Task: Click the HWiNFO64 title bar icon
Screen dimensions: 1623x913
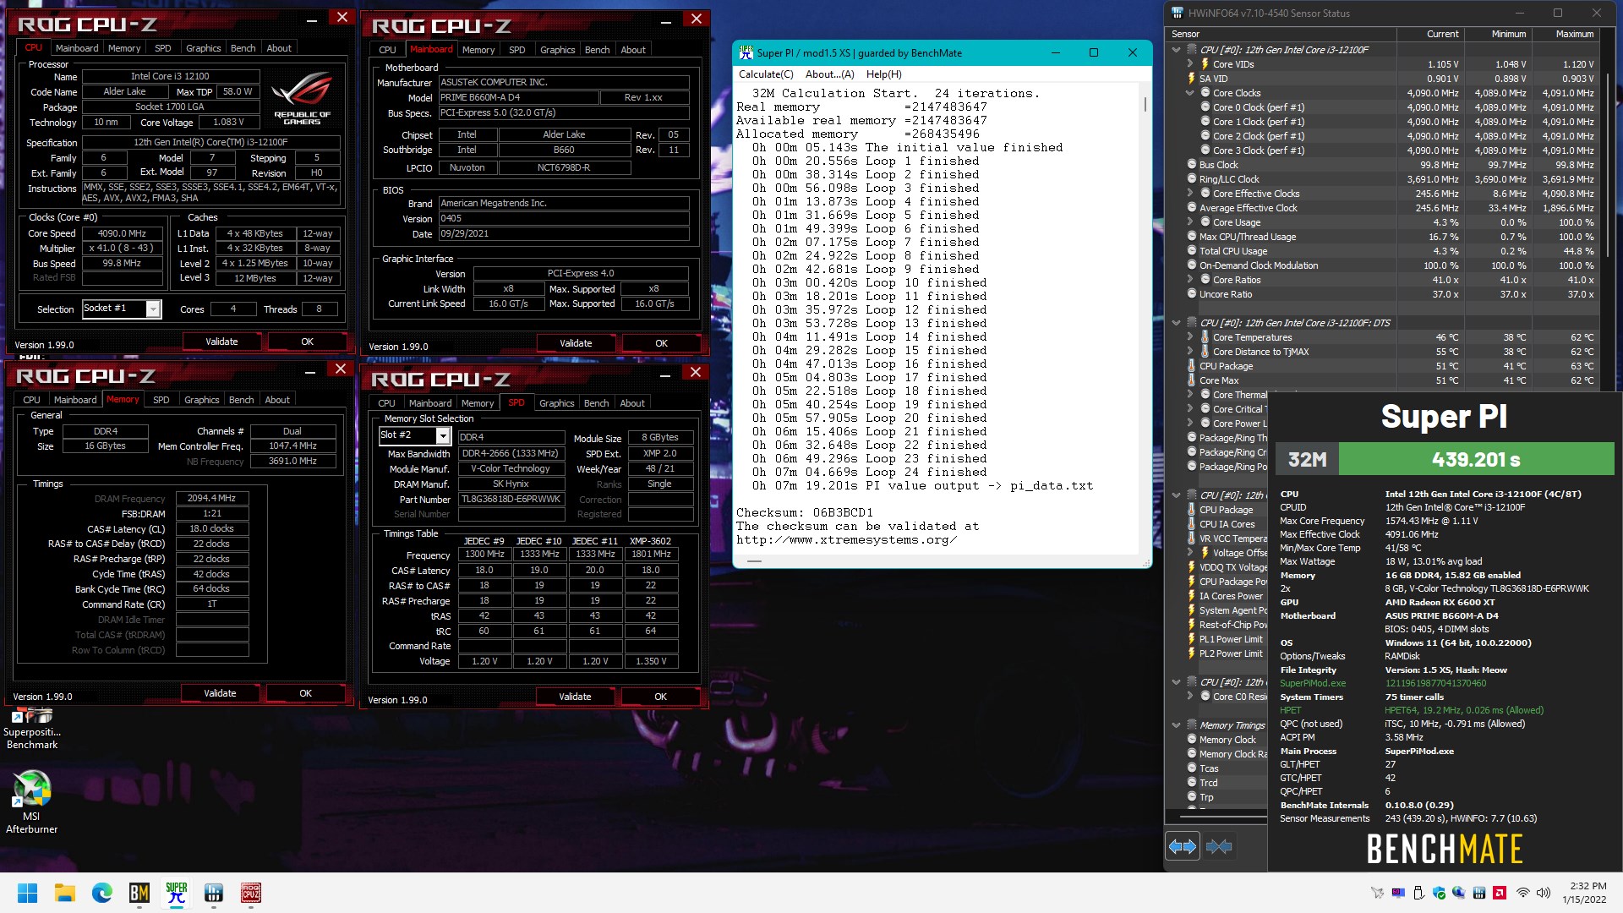Action: click(1178, 13)
